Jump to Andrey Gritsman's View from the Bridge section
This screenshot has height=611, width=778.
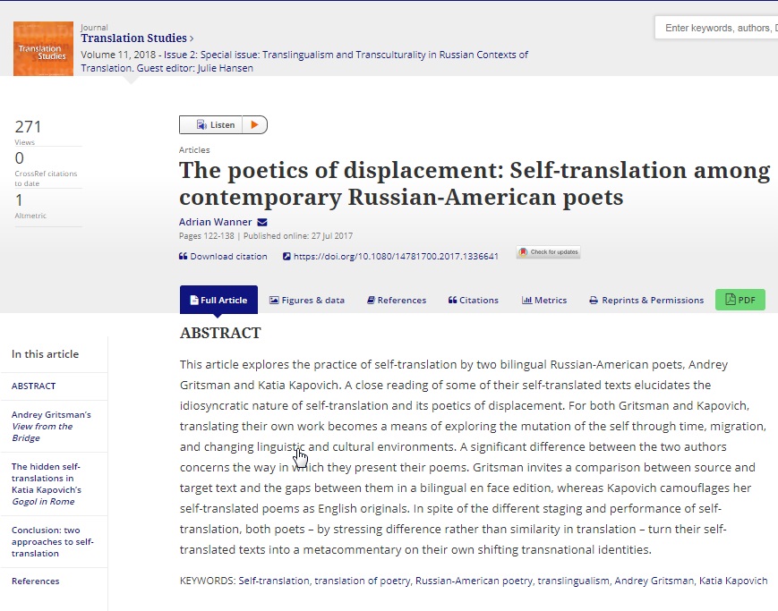point(51,426)
